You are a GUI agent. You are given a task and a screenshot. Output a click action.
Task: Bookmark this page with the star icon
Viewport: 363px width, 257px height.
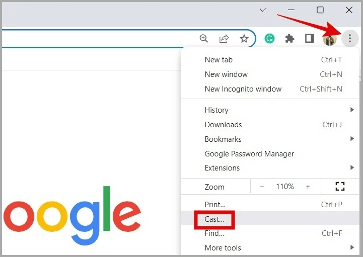244,38
